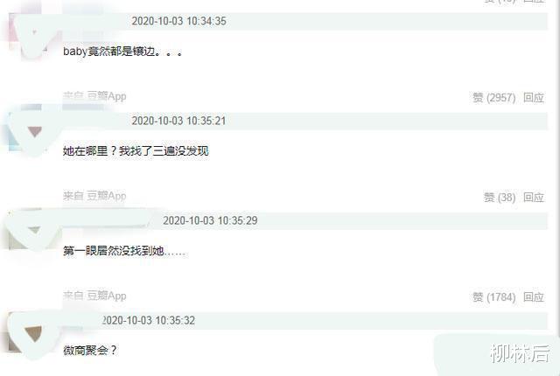Click the timestamp 2020-10-03 10:35:32

[148, 320]
